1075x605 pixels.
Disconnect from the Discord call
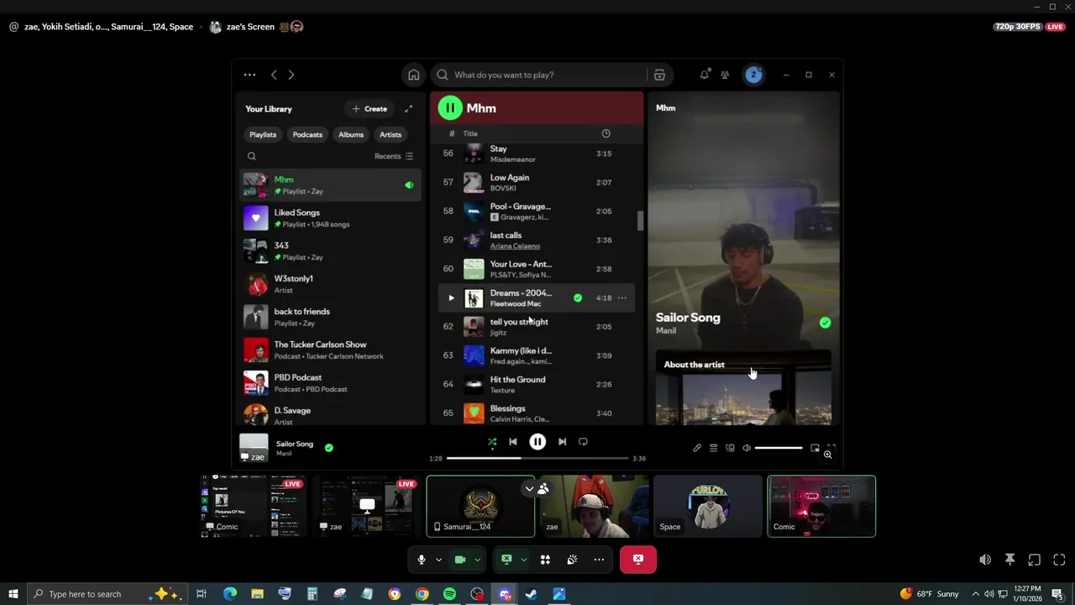click(638, 560)
